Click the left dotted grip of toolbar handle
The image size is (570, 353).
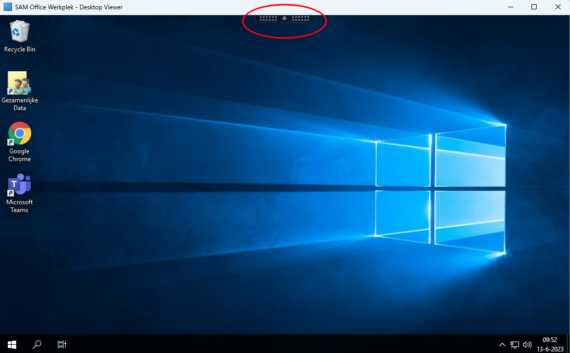click(268, 18)
